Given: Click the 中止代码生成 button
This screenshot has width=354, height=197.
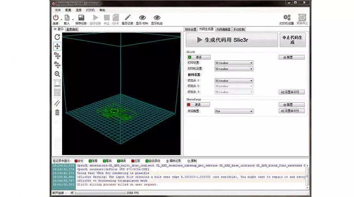Looking at the screenshot, I should [x=292, y=40].
